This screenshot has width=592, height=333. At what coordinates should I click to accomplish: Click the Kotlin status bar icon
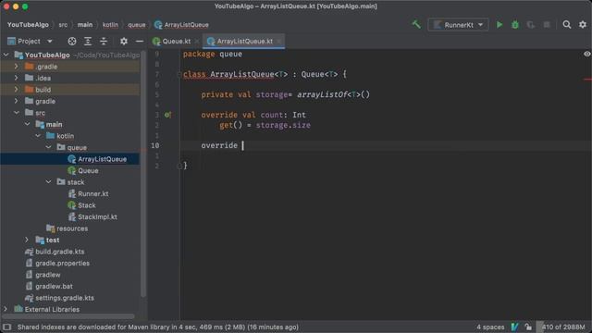coord(514,327)
